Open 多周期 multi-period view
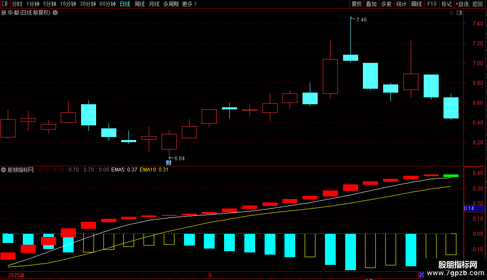Image resolution: width=487 pixels, height=280 pixels. 171,4
